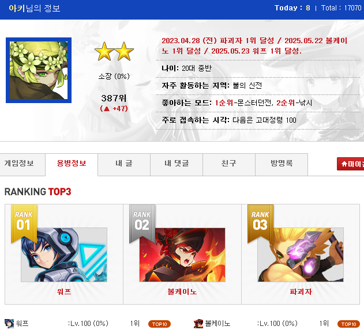
Task: Select the 용병정보 tab
Action: coord(72,164)
